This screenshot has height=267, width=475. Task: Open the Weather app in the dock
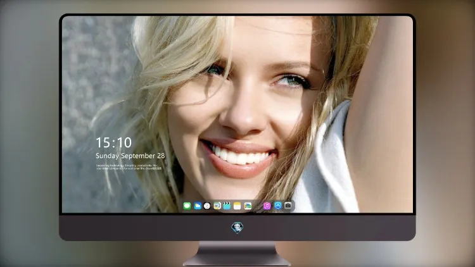[x=198, y=206]
